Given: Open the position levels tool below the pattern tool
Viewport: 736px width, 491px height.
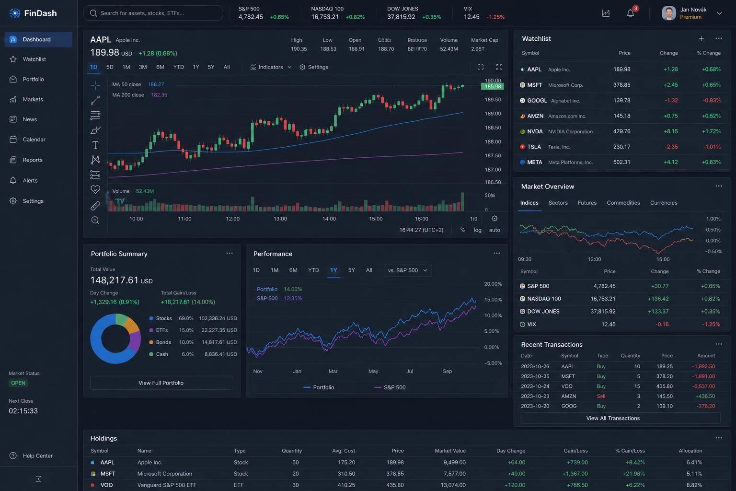Looking at the screenshot, I should click(95, 175).
